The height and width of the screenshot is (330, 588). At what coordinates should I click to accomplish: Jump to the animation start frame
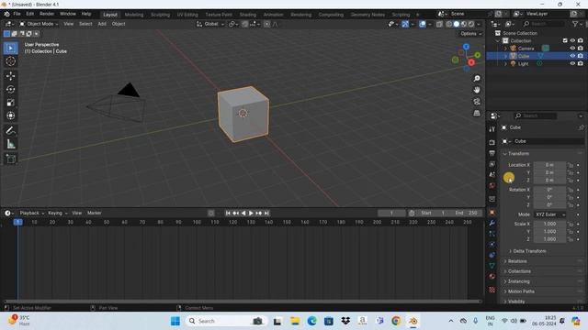click(x=228, y=213)
